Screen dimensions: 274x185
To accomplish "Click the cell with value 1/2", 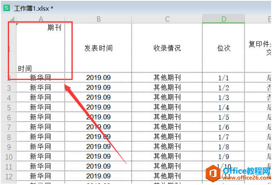I will point(224,87).
